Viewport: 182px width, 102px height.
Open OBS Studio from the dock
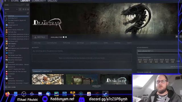24,94
